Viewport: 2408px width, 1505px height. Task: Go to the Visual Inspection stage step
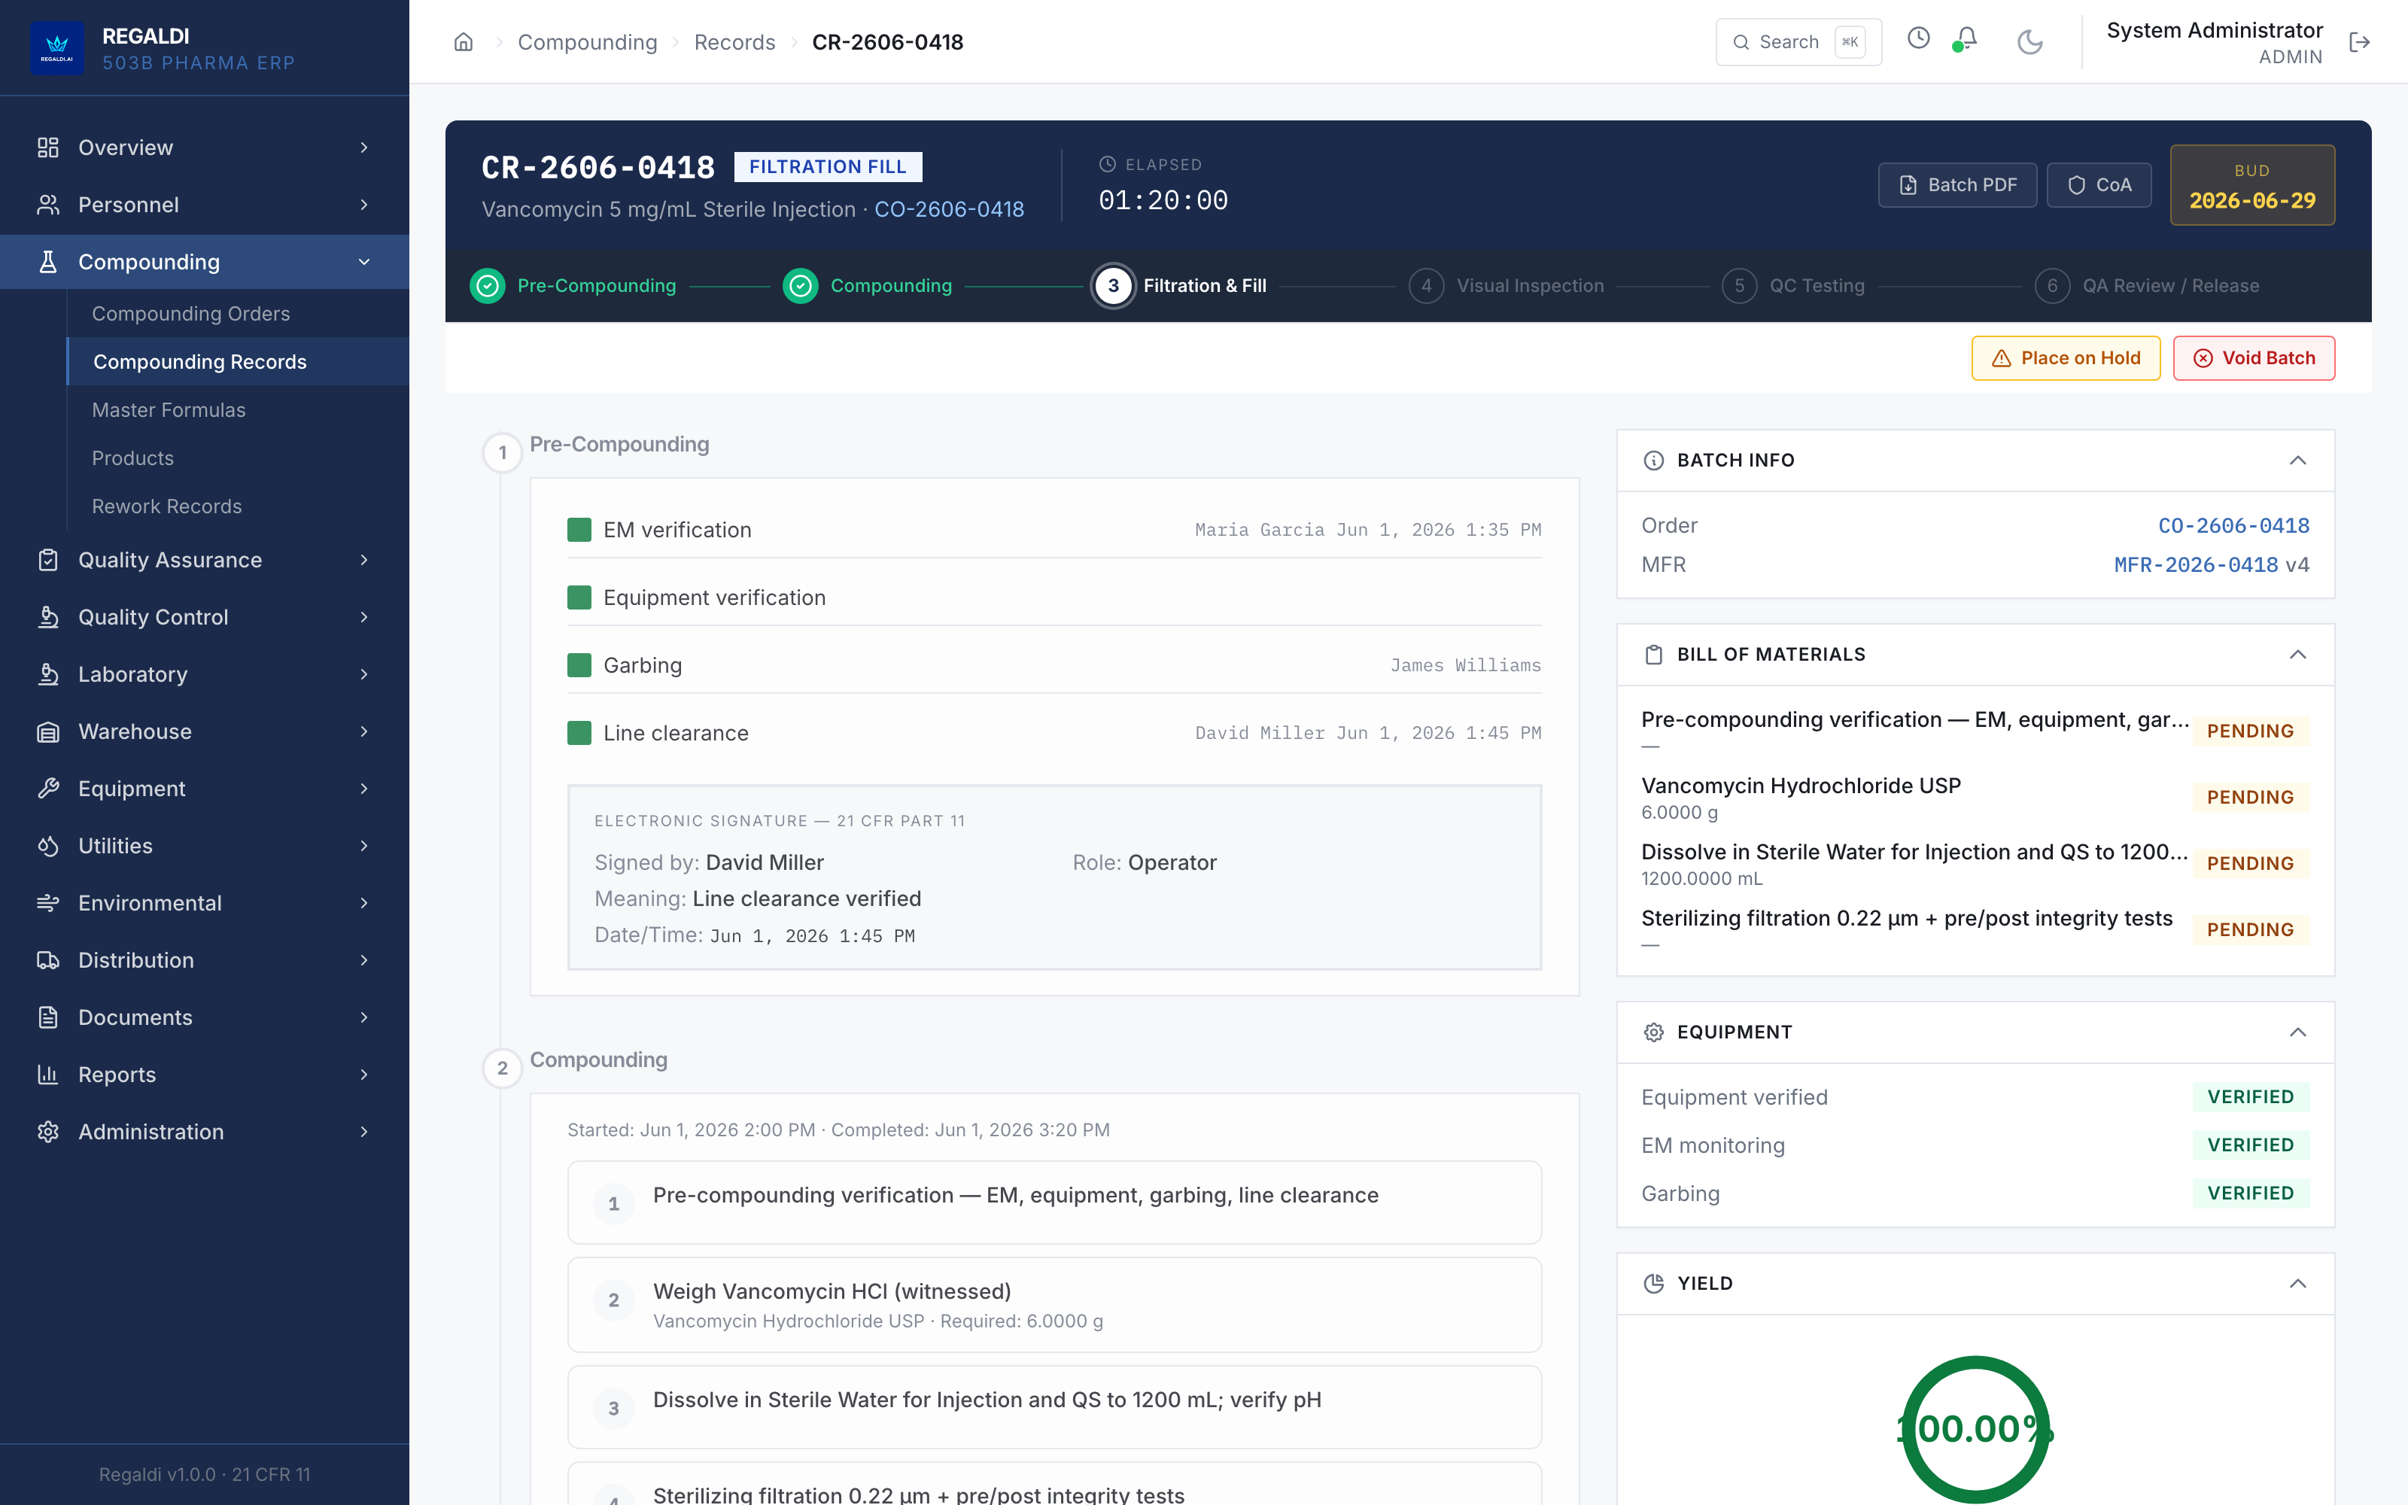tap(1507, 286)
